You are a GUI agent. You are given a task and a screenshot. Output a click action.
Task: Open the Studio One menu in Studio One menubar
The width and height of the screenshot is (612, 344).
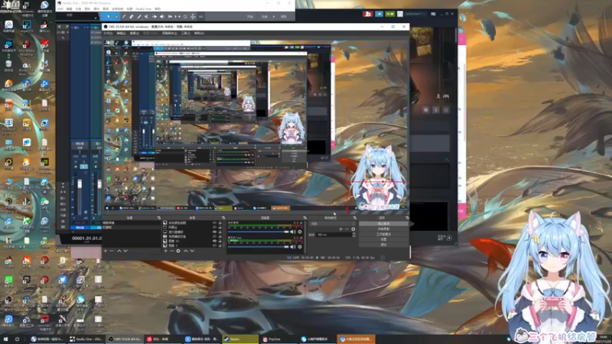pos(143,8)
